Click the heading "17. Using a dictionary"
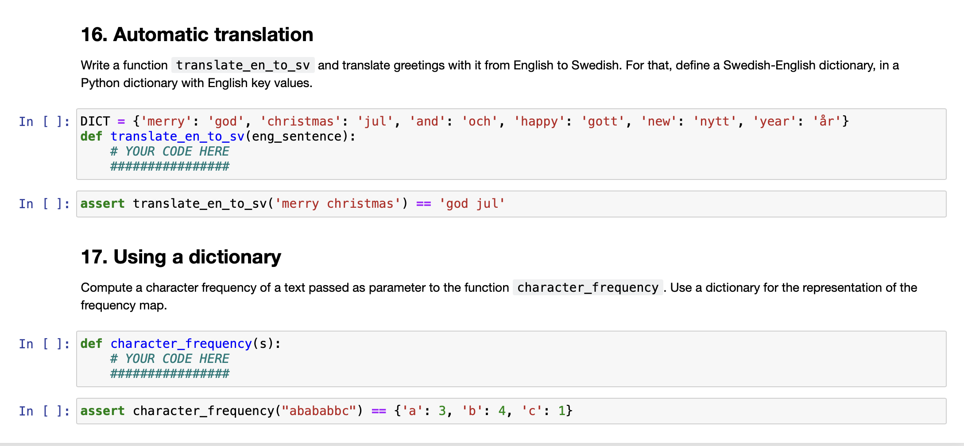 point(181,257)
